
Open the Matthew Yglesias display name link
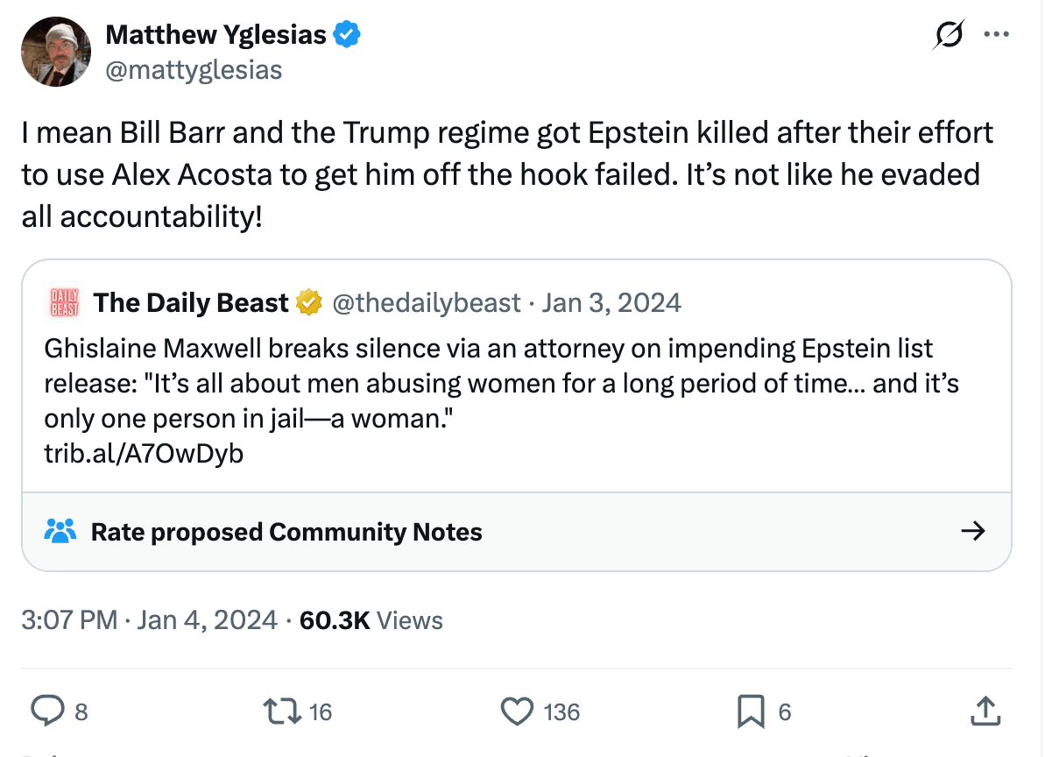(x=215, y=35)
